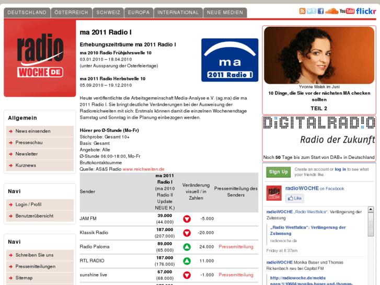Open the Facebook icon in header
Viewport: 380px width, 285px height.
tap(320, 11)
